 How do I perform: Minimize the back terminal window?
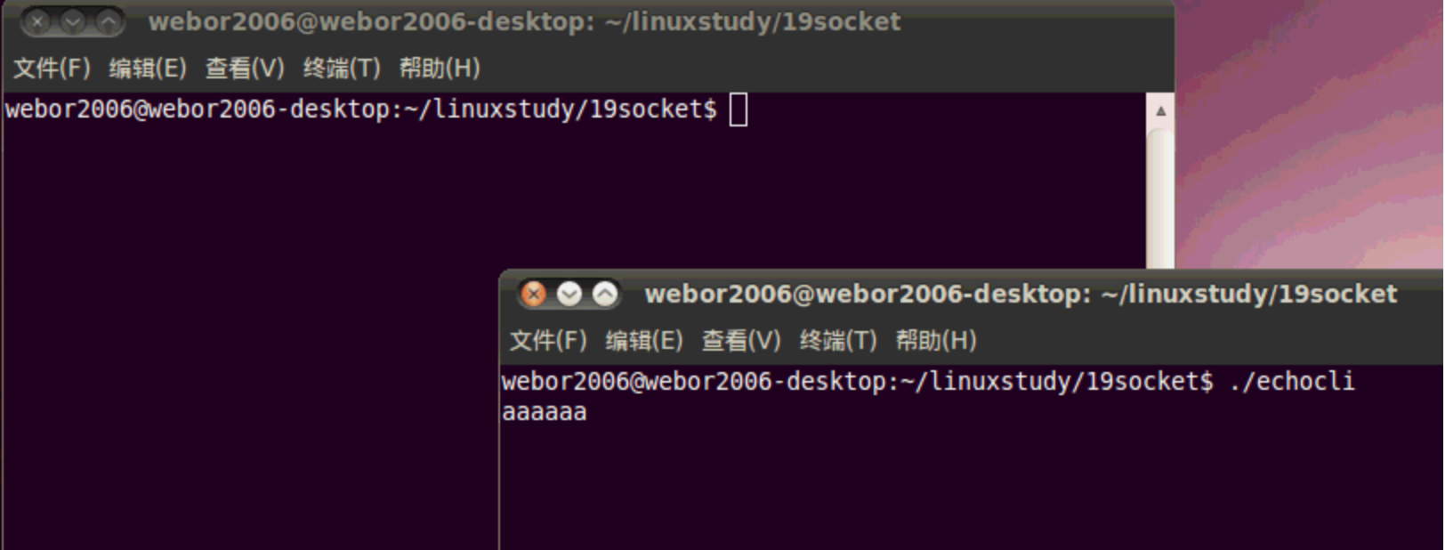coord(73,21)
